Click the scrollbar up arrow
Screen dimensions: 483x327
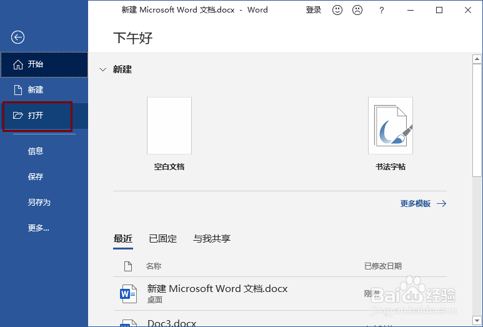click(477, 59)
